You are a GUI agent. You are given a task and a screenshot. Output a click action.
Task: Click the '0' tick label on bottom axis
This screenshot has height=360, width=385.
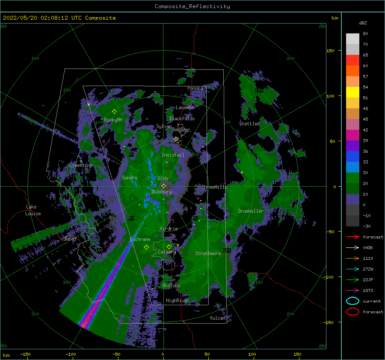[163, 354]
